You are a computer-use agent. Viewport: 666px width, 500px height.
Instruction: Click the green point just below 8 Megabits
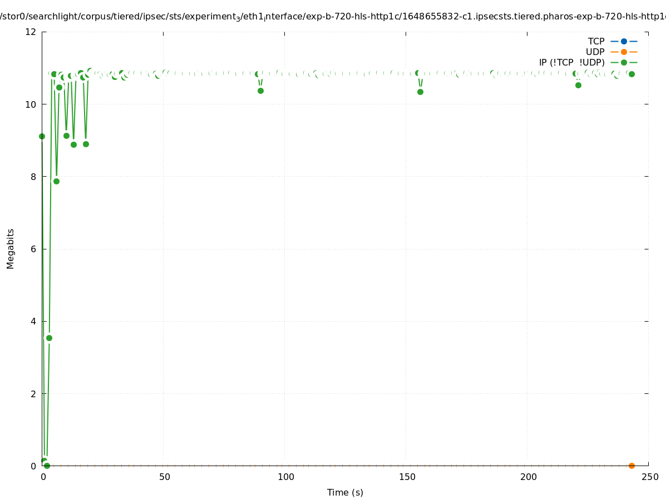(x=56, y=181)
